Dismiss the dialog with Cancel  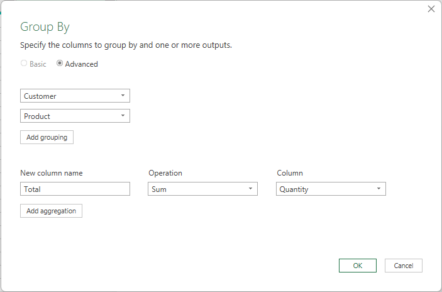coord(404,266)
